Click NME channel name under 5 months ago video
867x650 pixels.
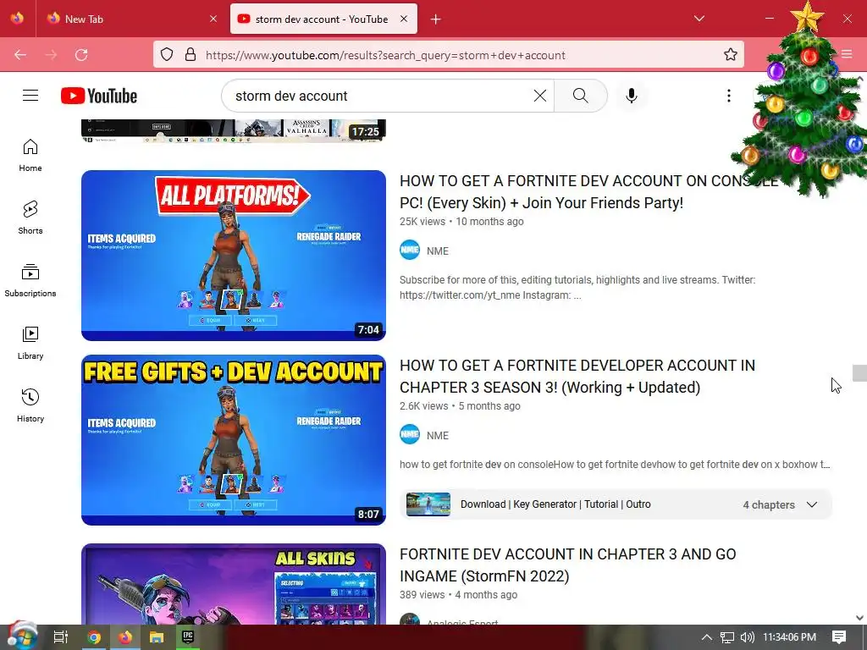[438, 436]
